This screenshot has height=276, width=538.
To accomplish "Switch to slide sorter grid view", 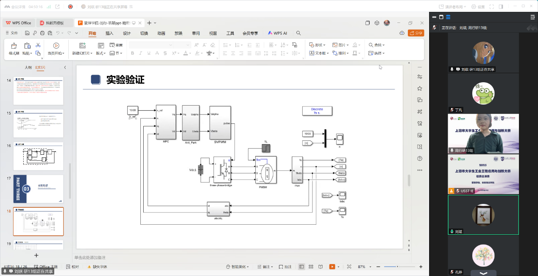I will tap(311, 267).
